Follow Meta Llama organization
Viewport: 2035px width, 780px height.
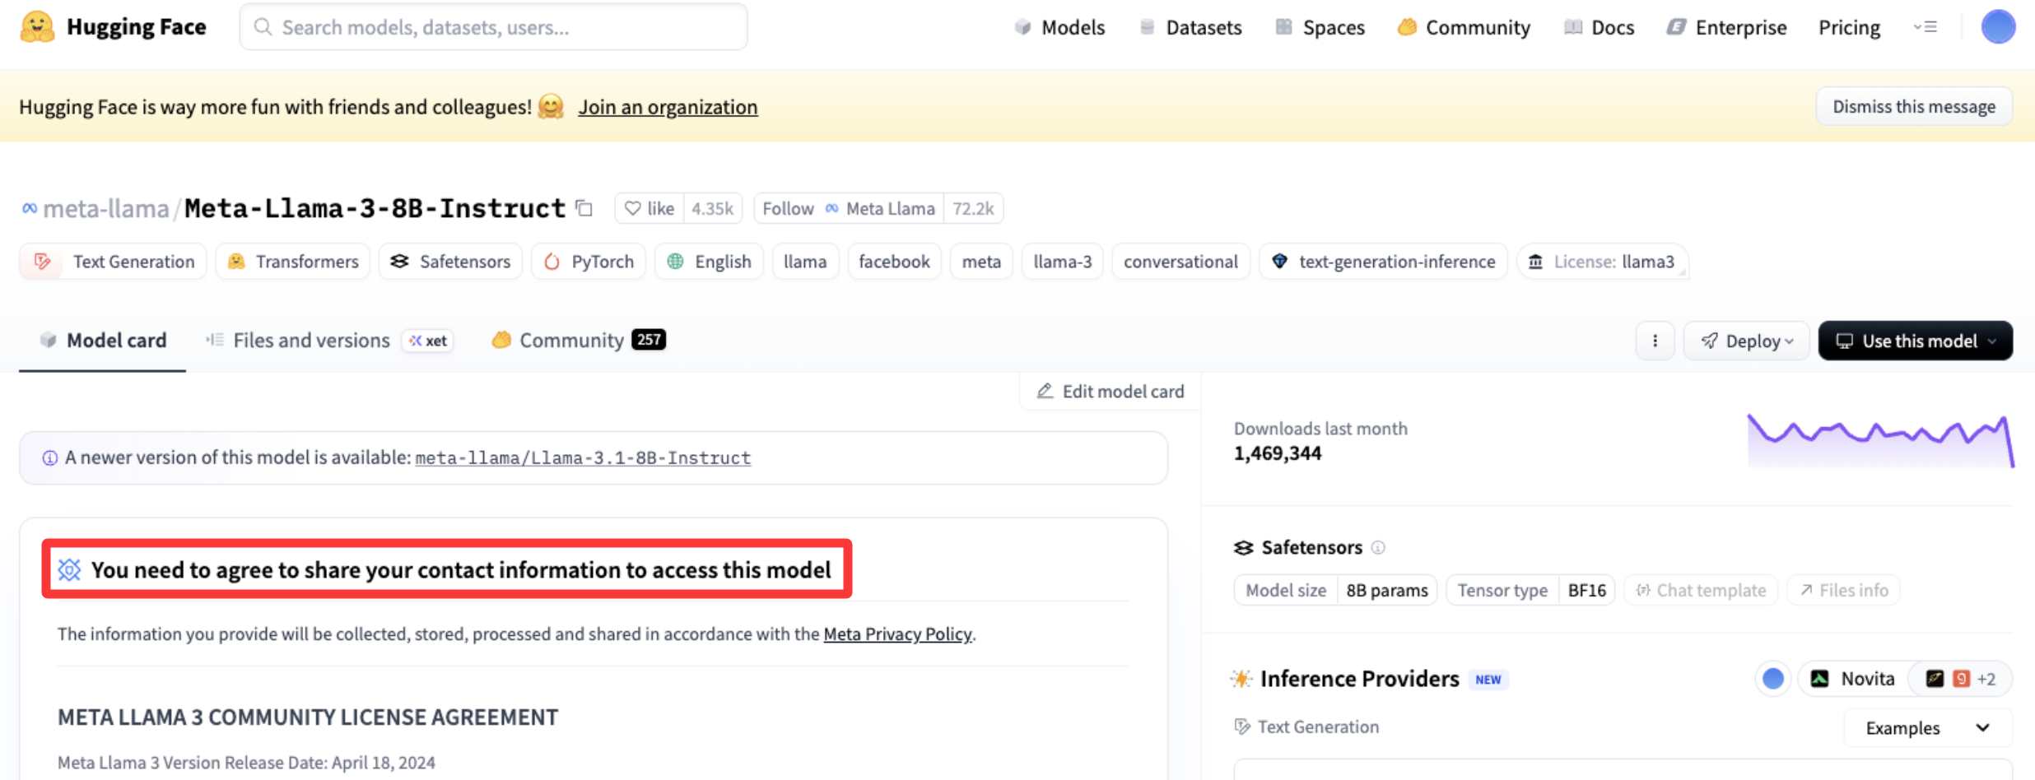coord(849,208)
